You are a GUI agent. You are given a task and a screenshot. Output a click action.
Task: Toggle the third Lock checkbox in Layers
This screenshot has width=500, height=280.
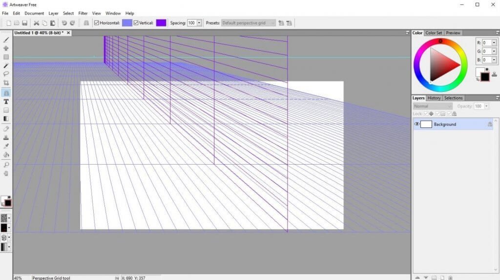tap(449, 114)
